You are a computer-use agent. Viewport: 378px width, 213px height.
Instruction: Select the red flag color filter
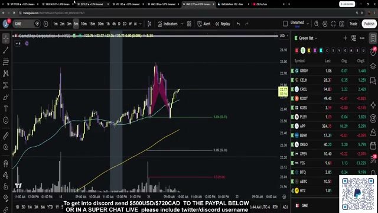296,50
